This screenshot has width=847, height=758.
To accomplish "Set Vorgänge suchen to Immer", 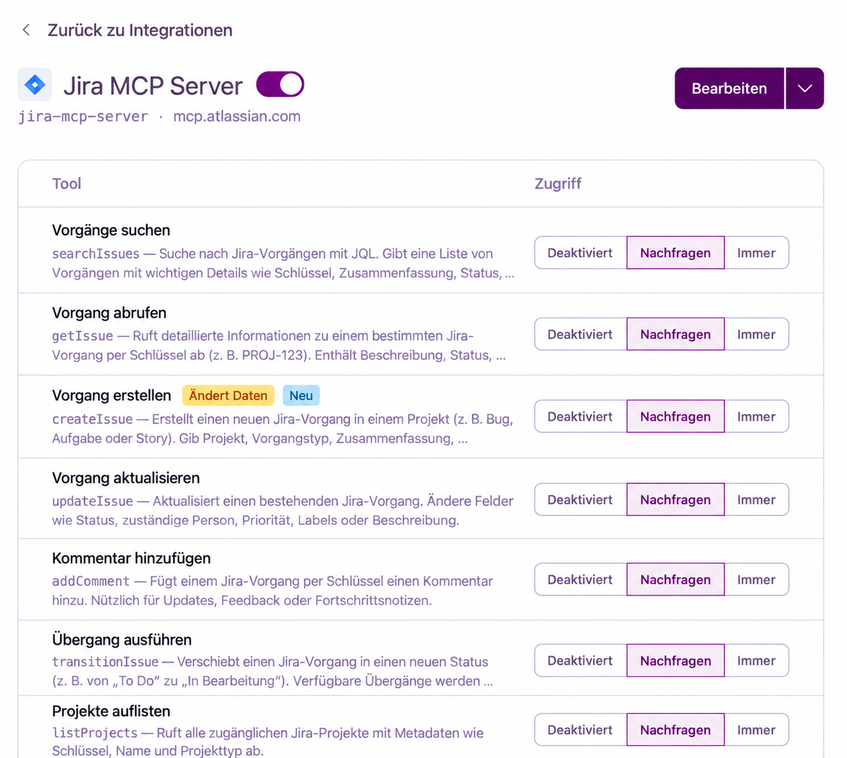I will (x=756, y=253).
